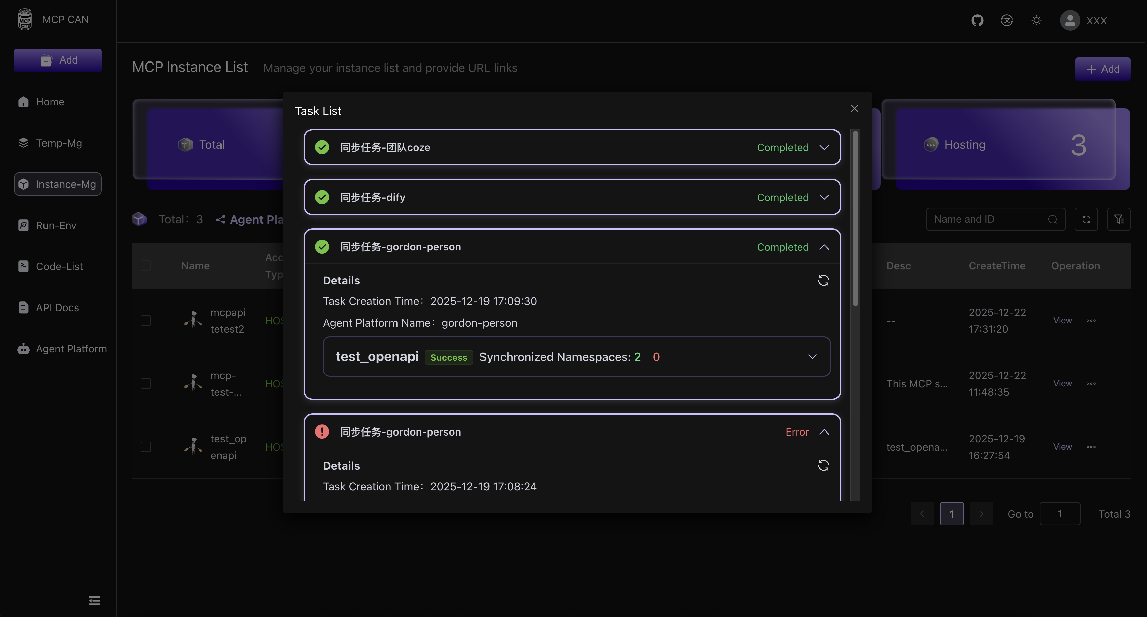Expand the 同步任务-团队coze task
The height and width of the screenshot is (617, 1147).
point(824,147)
